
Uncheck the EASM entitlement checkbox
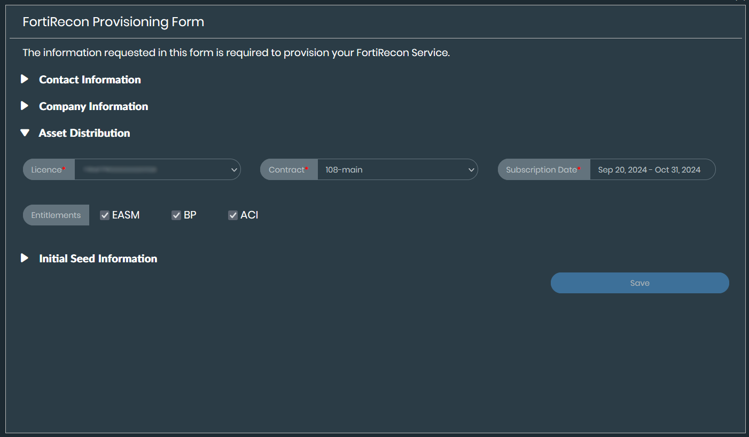[104, 215]
